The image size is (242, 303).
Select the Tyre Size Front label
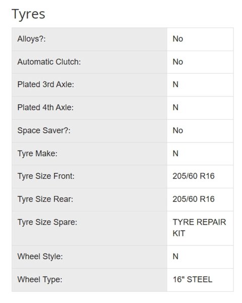tap(46, 176)
